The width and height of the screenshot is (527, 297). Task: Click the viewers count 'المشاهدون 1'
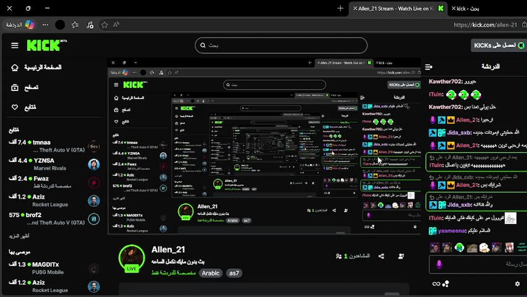[353, 256]
